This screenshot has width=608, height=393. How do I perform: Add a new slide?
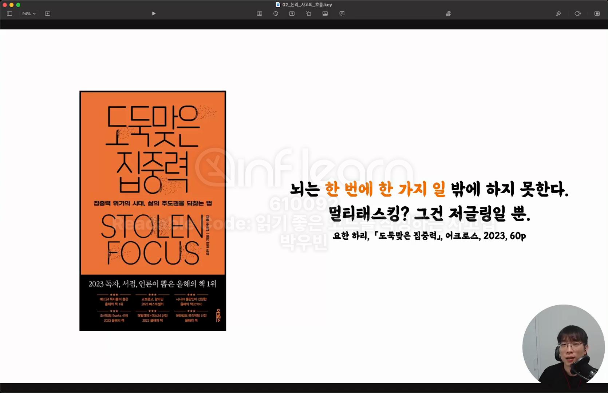point(48,13)
